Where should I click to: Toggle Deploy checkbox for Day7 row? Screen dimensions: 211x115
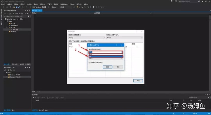click(137, 47)
